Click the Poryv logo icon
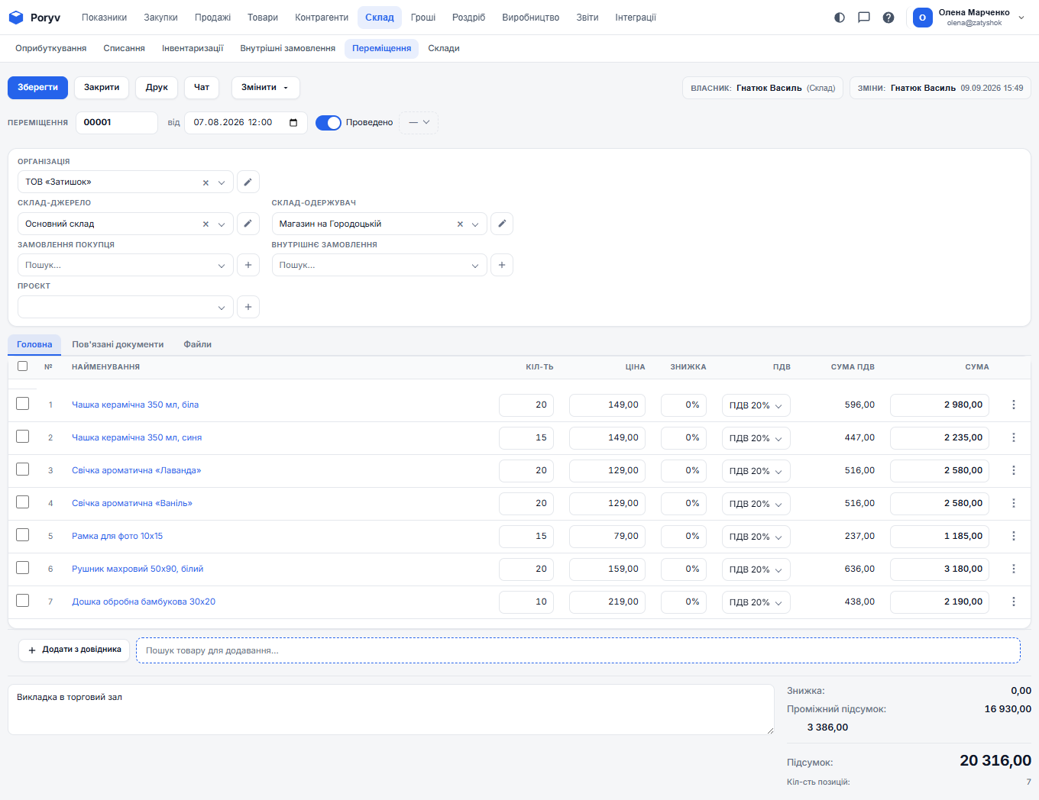Image resolution: width=1039 pixels, height=800 pixels. [x=16, y=18]
